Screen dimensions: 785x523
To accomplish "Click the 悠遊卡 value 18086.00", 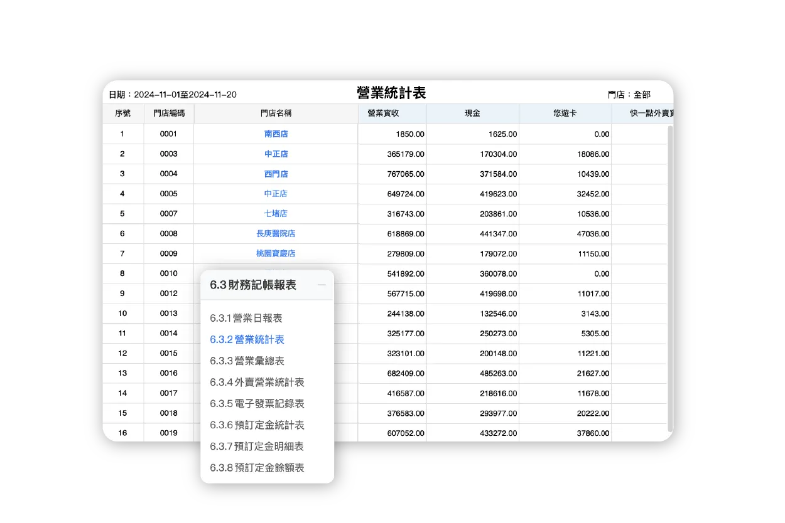I will (593, 154).
